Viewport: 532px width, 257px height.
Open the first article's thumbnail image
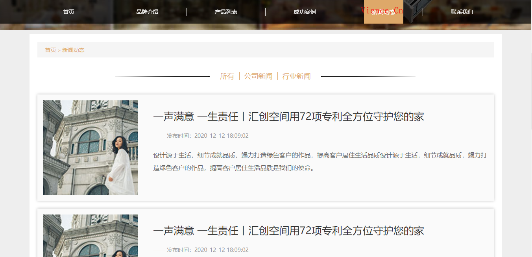91,148
